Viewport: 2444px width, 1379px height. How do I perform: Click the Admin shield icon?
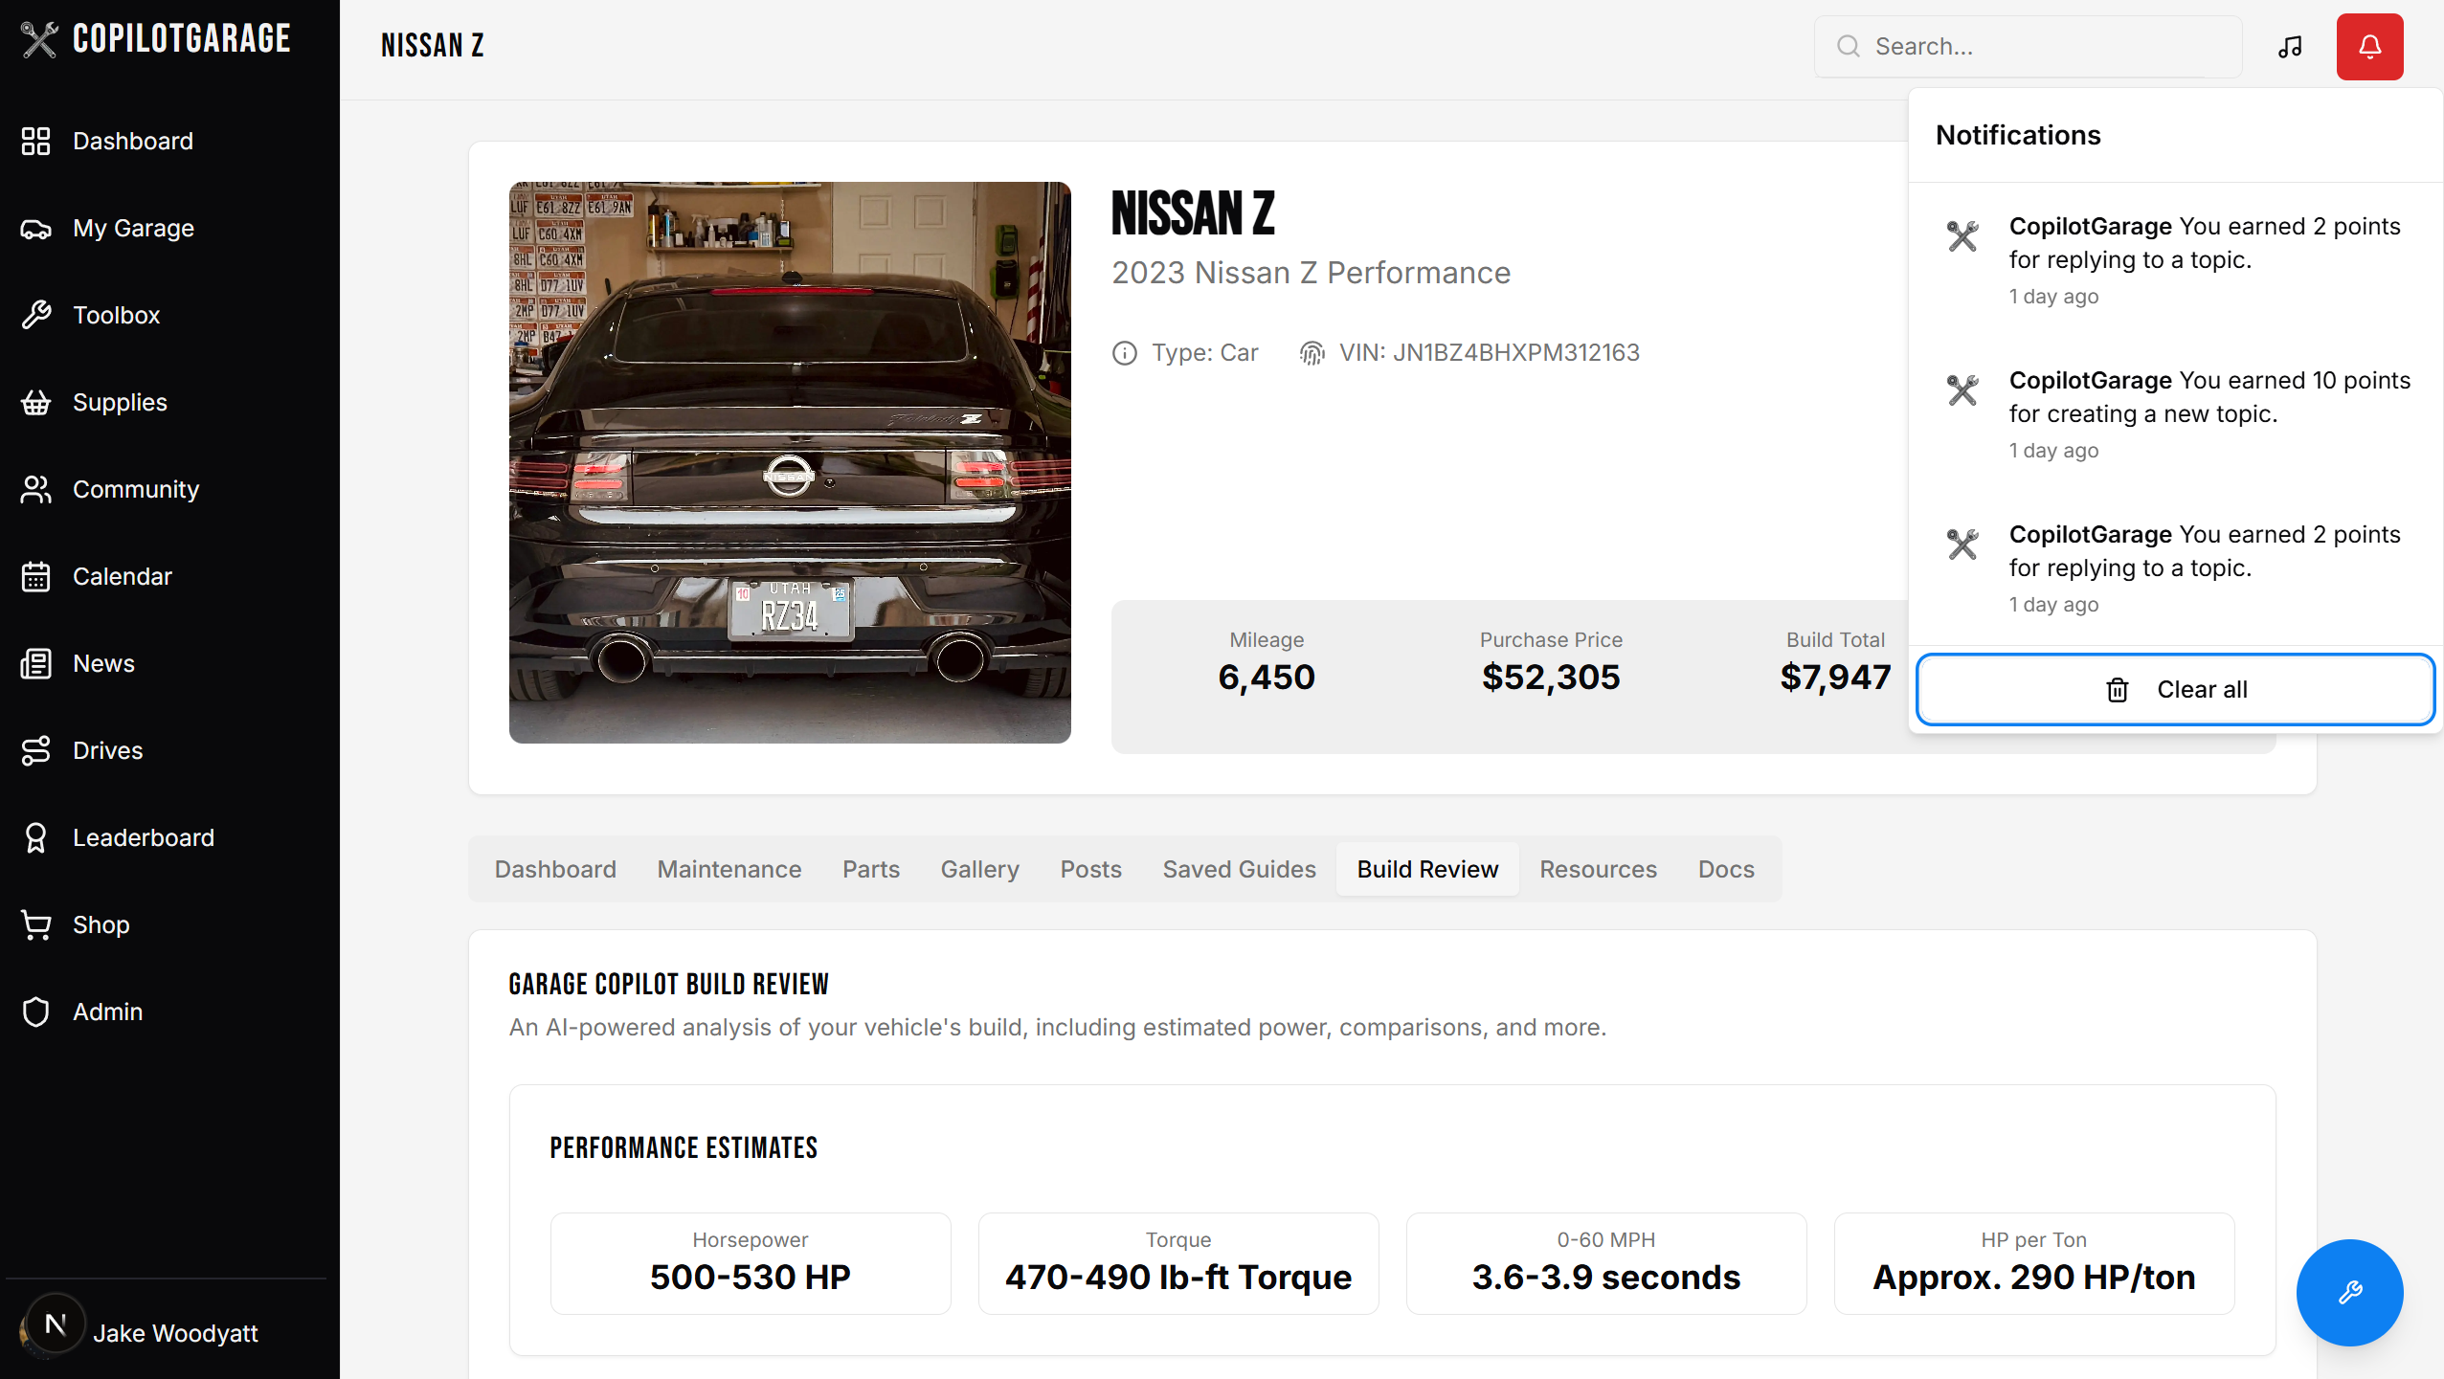[x=35, y=1012]
